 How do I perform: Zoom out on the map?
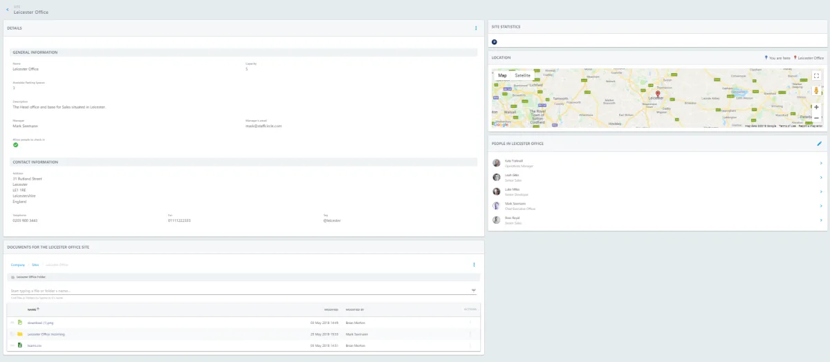[816, 117]
